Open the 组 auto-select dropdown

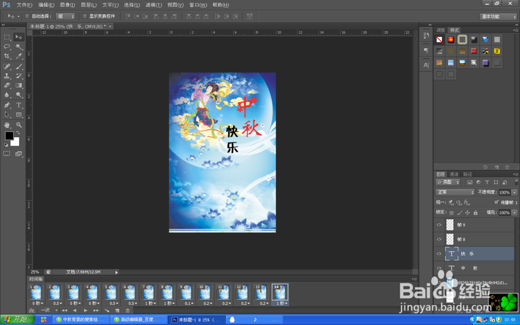click(66, 16)
